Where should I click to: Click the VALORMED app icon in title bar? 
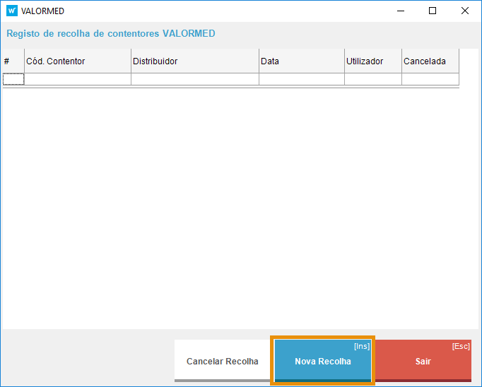[x=11, y=11]
